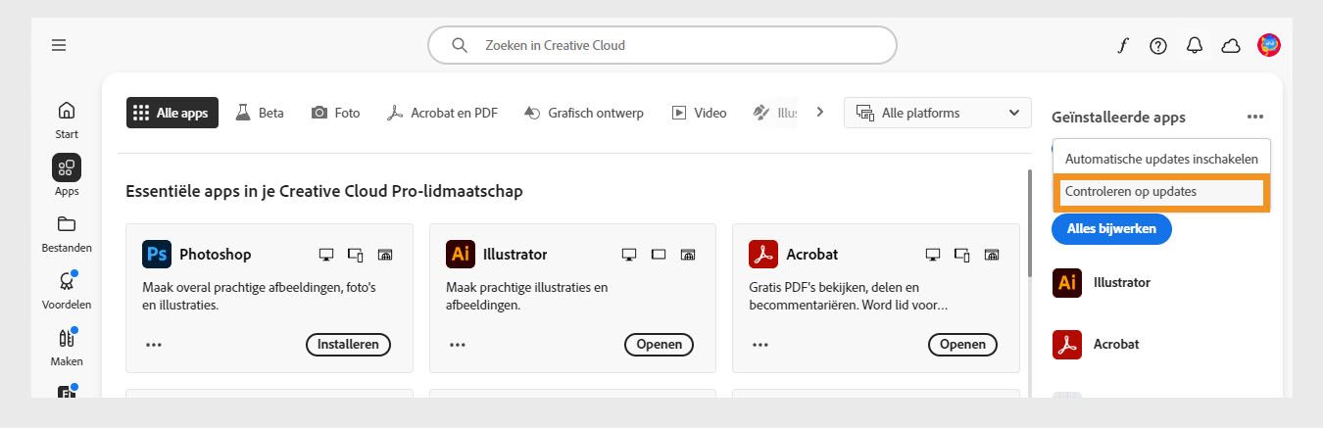Open Bestanden in sidebar
This screenshot has width=1323, height=428.
(x=67, y=233)
